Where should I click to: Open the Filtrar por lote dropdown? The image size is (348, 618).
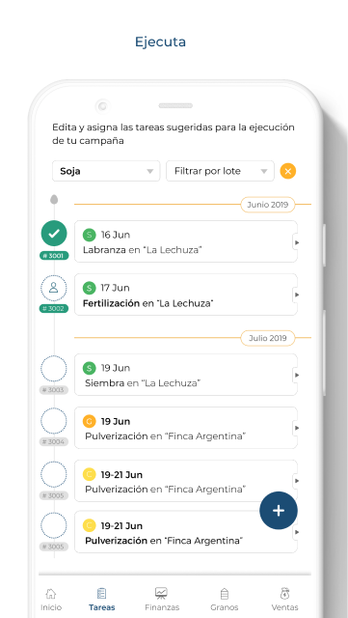coord(220,171)
